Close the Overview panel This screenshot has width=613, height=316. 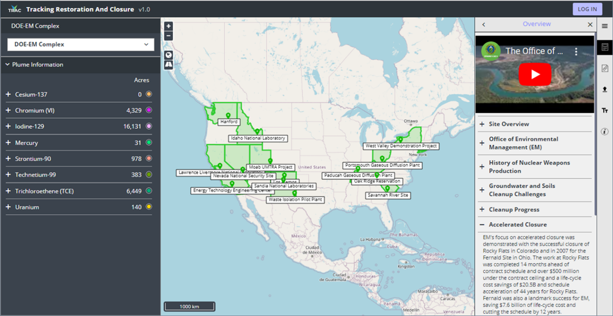click(590, 24)
